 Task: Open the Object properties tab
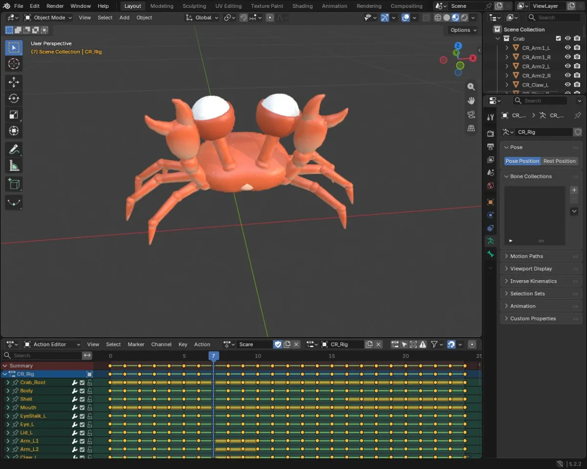tap(490, 202)
